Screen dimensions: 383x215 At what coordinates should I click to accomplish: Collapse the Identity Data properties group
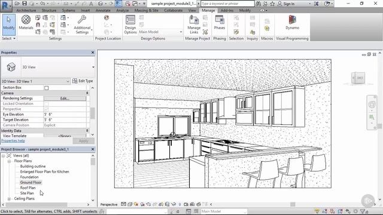coord(87,131)
